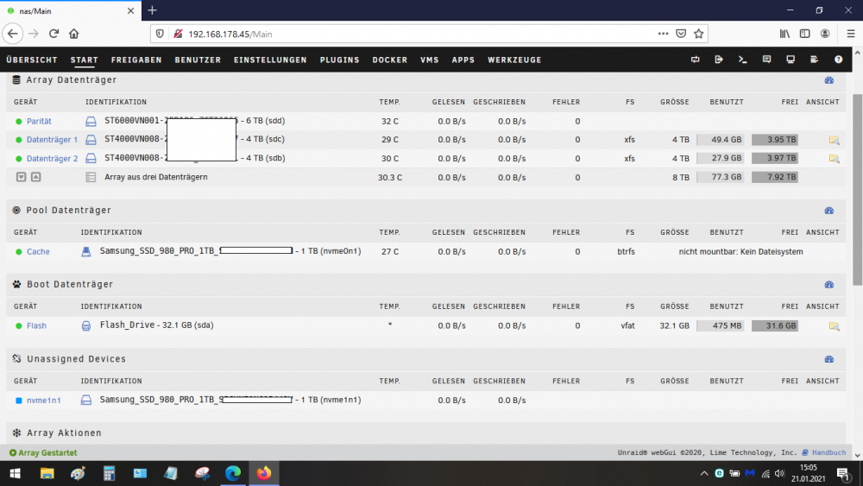
Task: Click the Array Datenträger section header icon
Action: [x=16, y=79]
